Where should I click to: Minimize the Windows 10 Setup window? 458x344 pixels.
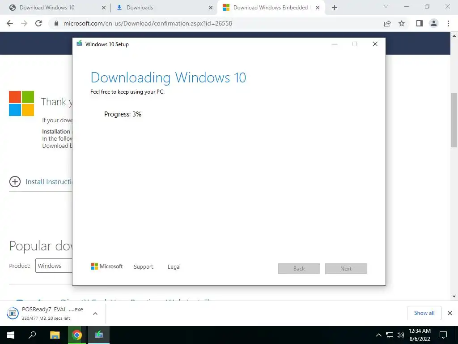click(x=335, y=44)
